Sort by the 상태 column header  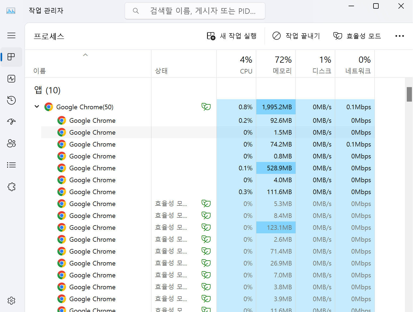pyautogui.click(x=184, y=64)
